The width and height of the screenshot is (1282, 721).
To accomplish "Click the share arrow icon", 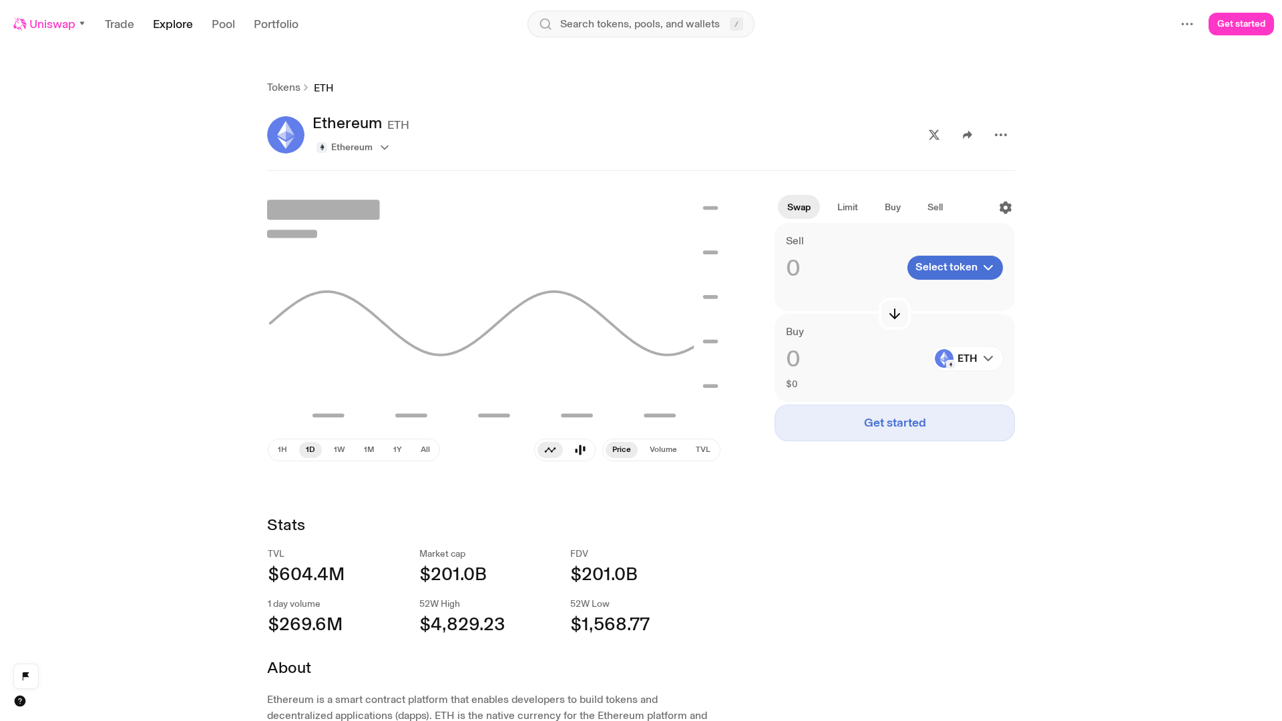I will coord(968,135).
